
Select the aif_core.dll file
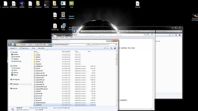(39, 96)
